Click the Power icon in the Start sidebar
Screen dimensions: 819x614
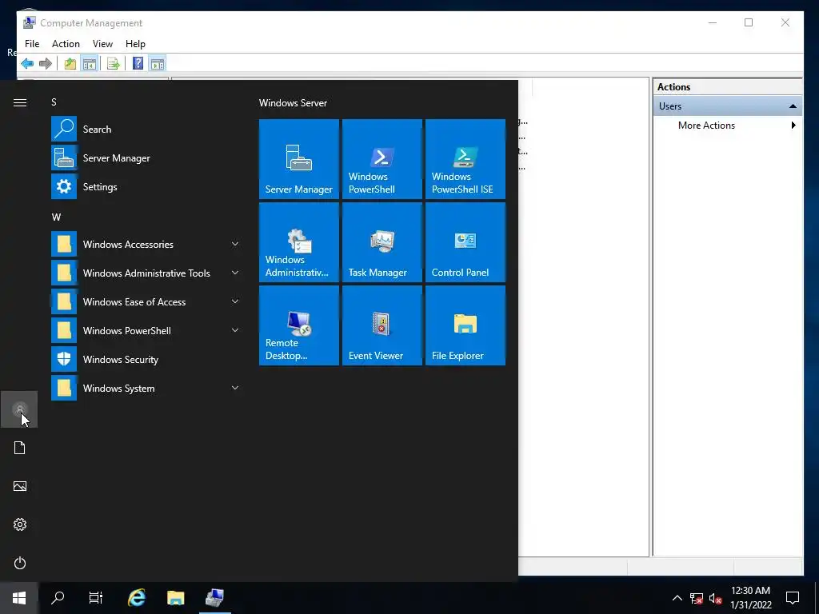coord(19,563)
